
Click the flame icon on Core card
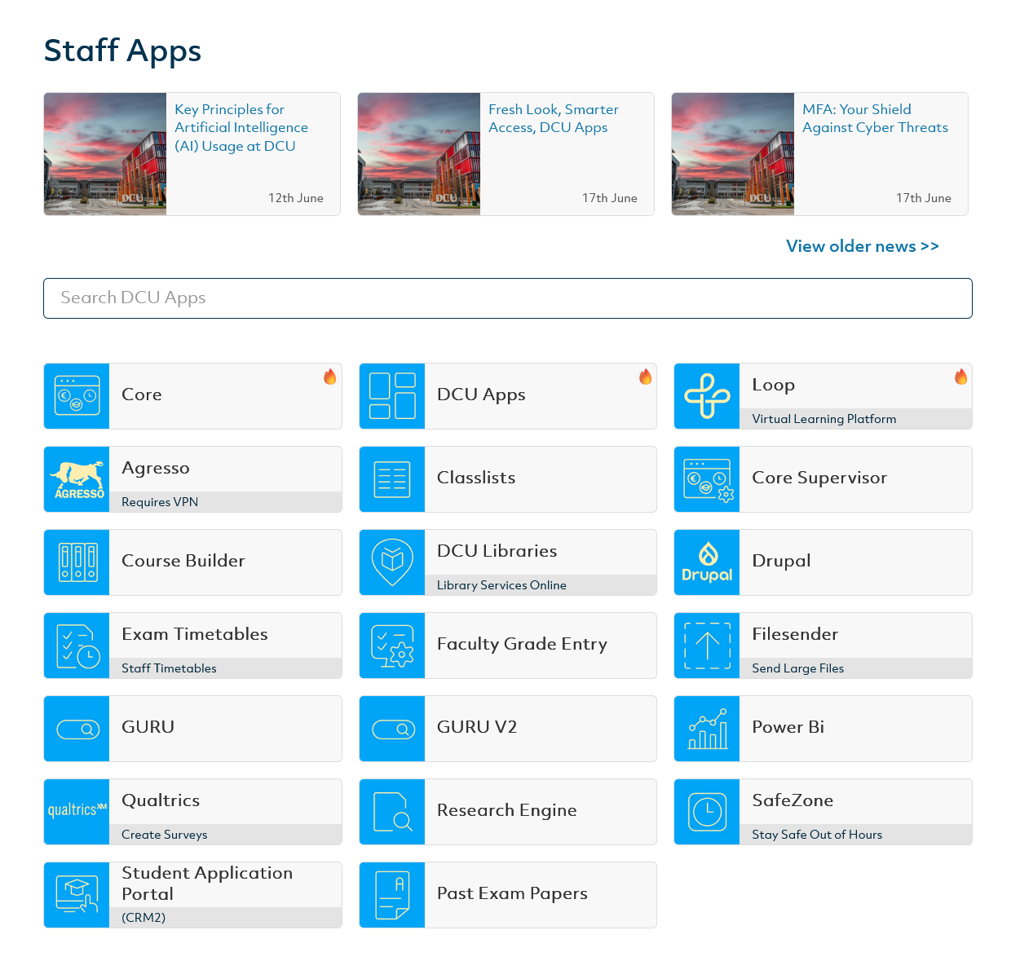pos(330,377)
